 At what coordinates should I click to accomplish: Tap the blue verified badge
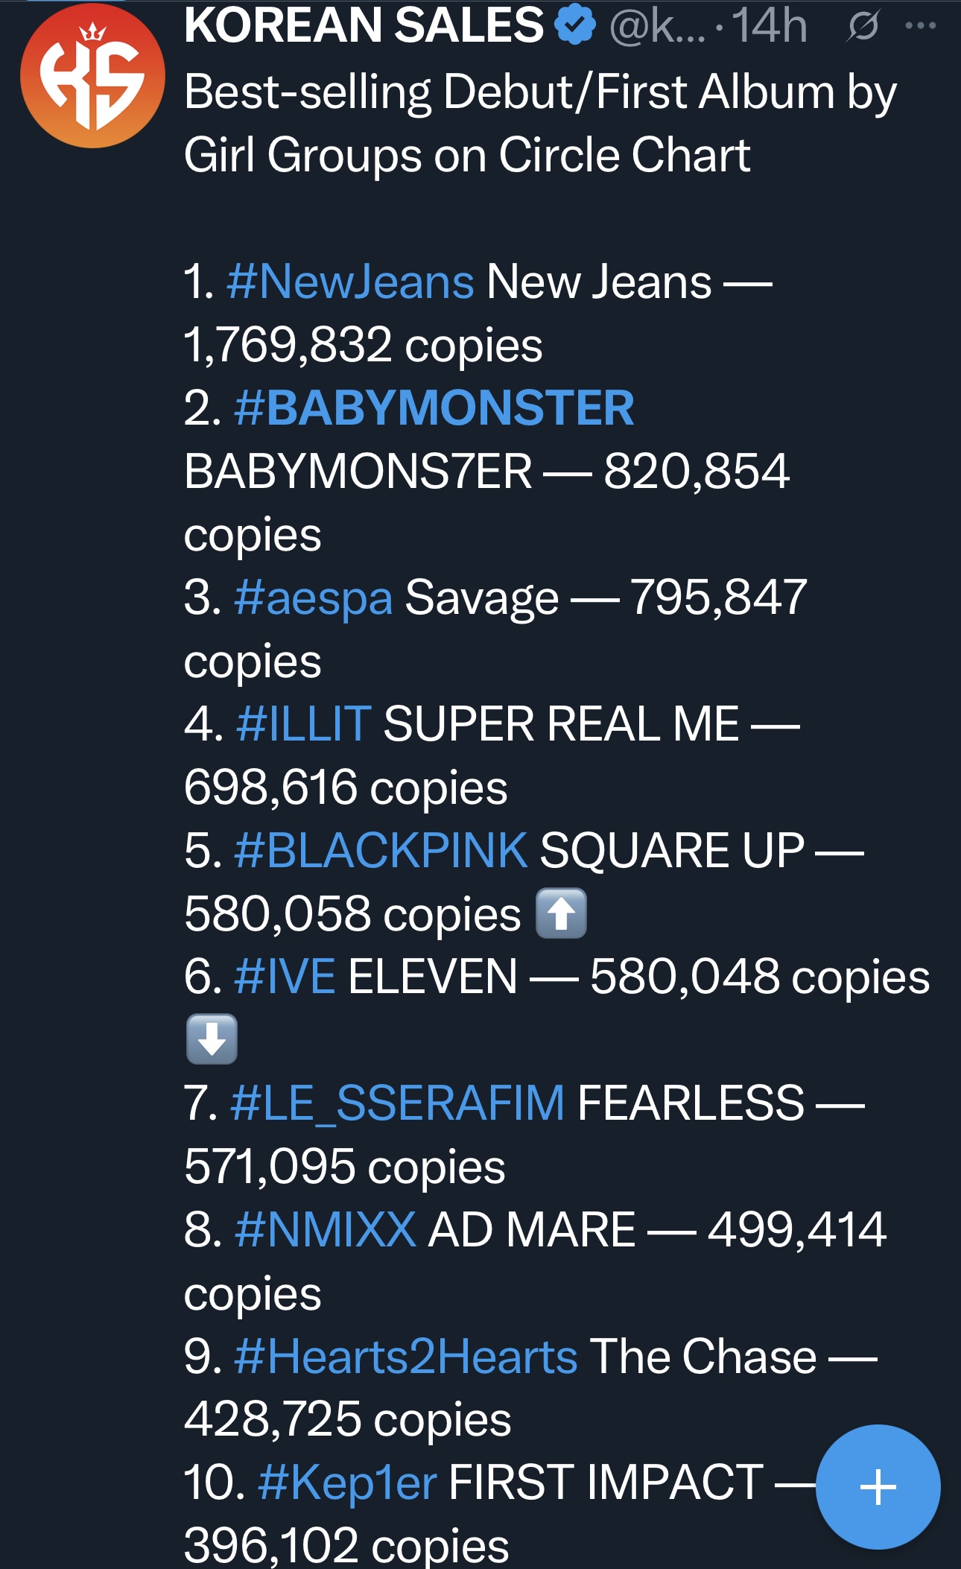tap(575, 25)
